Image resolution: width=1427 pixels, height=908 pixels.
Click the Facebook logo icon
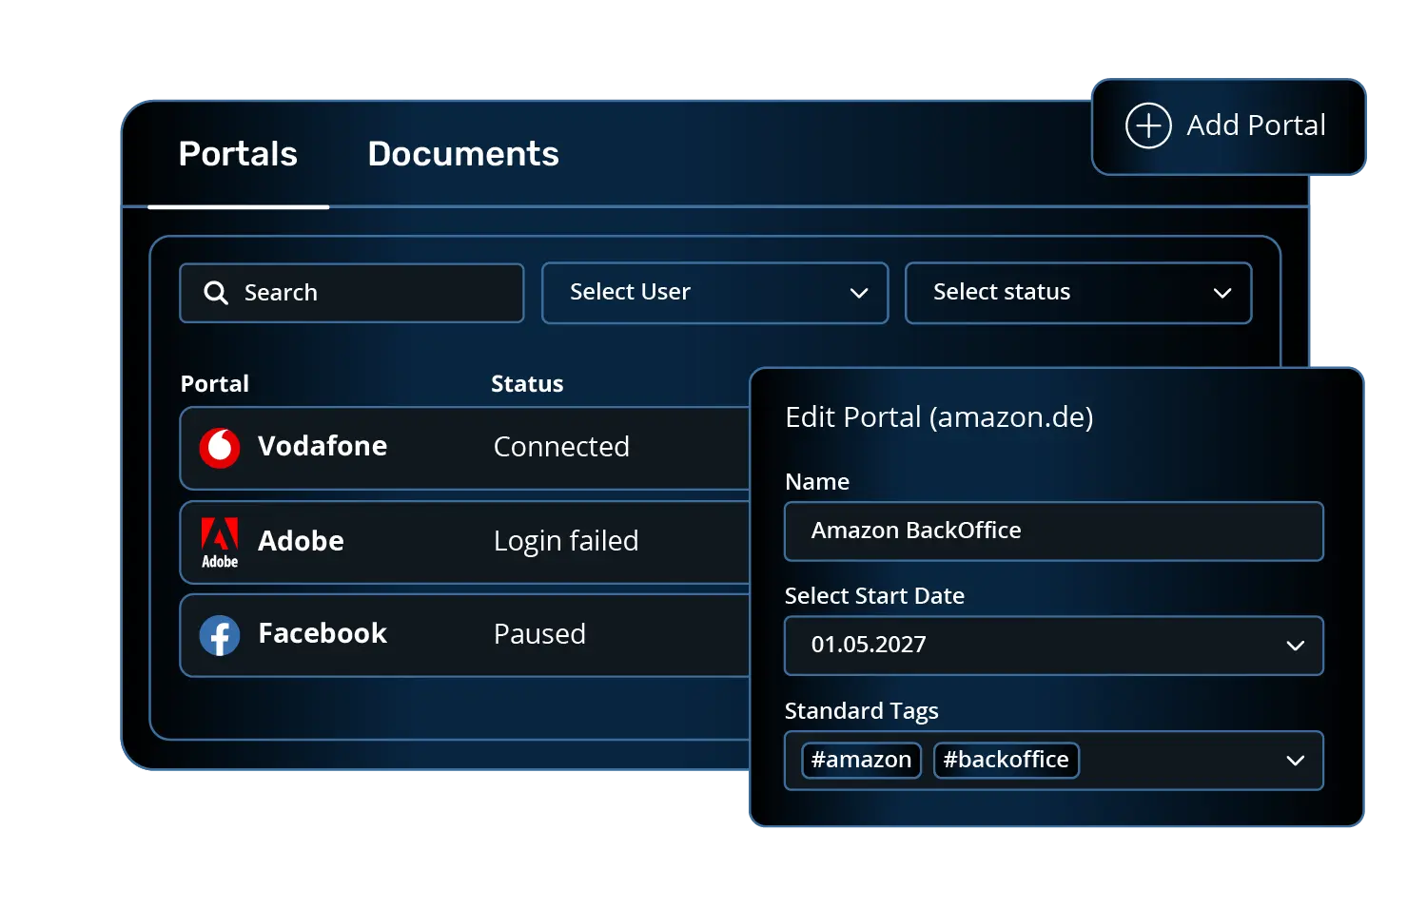(220, 635)
